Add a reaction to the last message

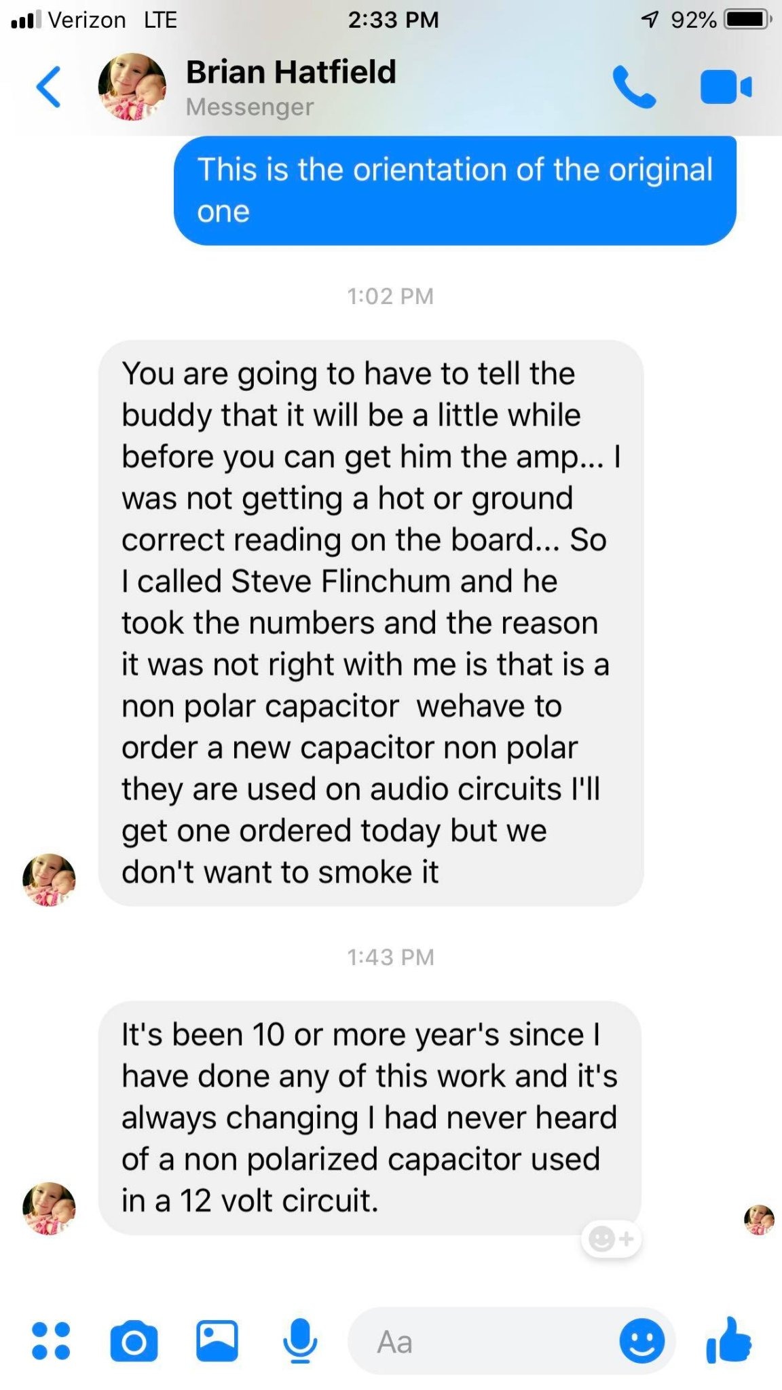(x=611, y=1239)
